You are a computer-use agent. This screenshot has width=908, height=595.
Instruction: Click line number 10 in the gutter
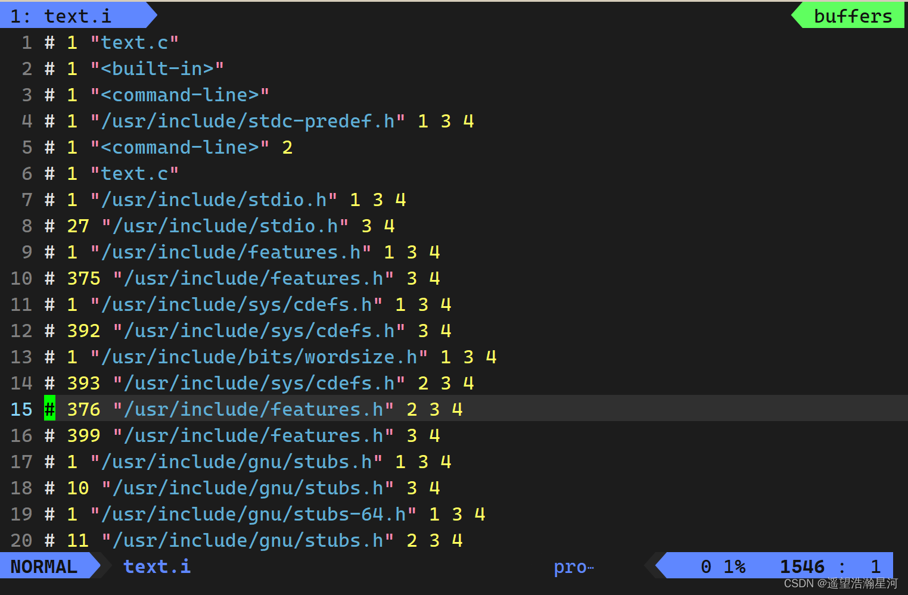[x=21, y=278]
